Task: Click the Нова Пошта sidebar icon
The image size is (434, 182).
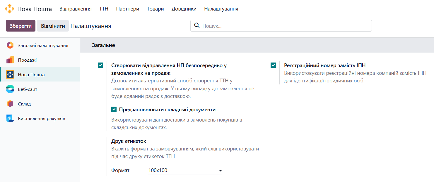Action: [10, 74]
